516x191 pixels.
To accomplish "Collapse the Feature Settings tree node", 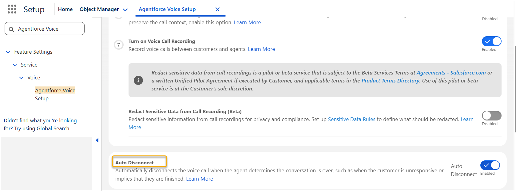I will (8, 52).
